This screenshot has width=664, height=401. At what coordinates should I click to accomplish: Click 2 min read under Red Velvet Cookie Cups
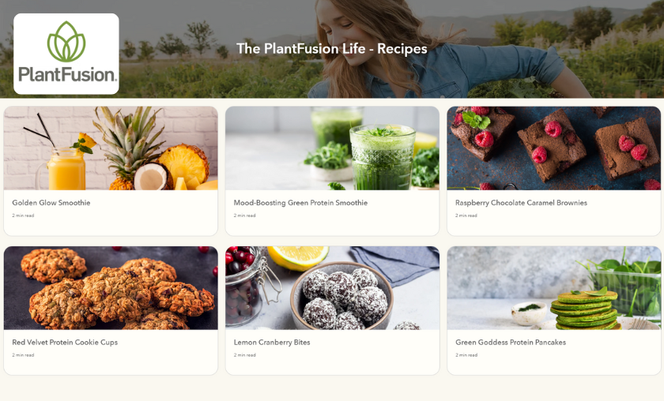23,355
